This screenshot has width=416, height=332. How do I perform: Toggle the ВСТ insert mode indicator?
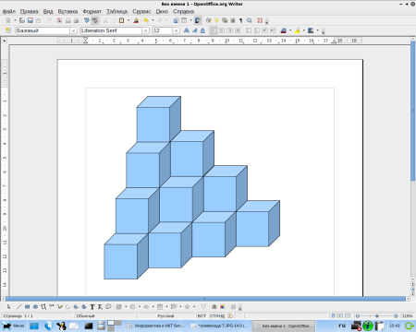(x=202, y=315)
